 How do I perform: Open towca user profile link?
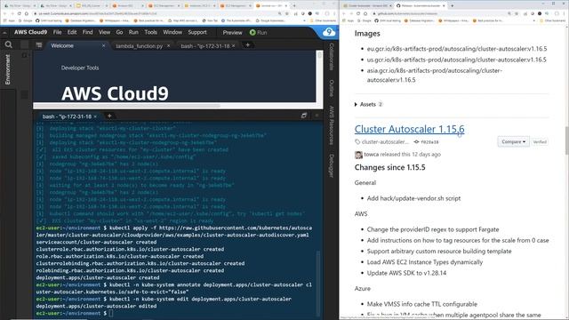click(x=372, y=154)
